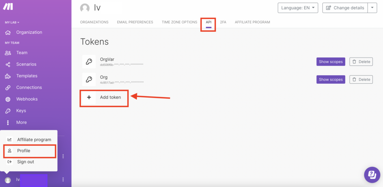Expand the More sidebar menu

[x=21, y=122]
